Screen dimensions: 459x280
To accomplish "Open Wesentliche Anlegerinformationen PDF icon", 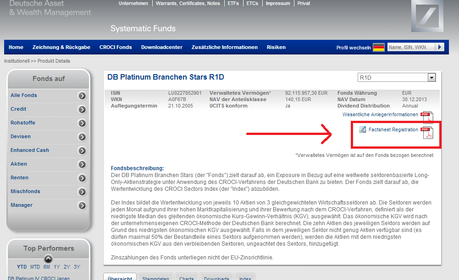I will [427, 117].
